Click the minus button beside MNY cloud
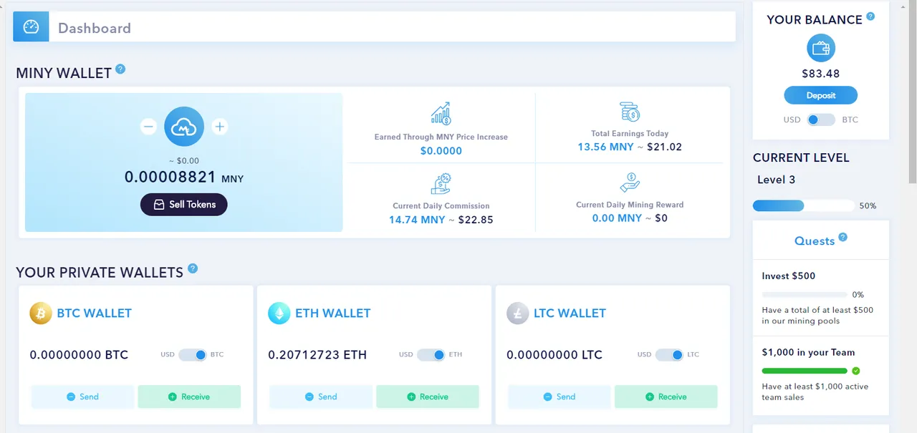The image size is (917, 433). (148, 127)
